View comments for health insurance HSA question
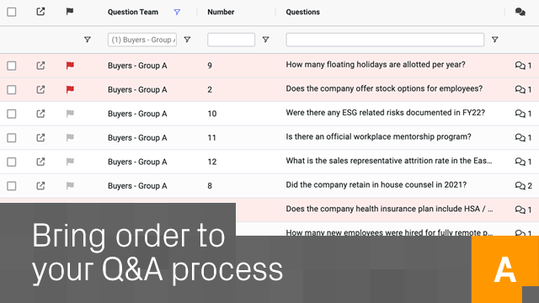The width and height of the screenshot is (539, 303). coord(523,210)
